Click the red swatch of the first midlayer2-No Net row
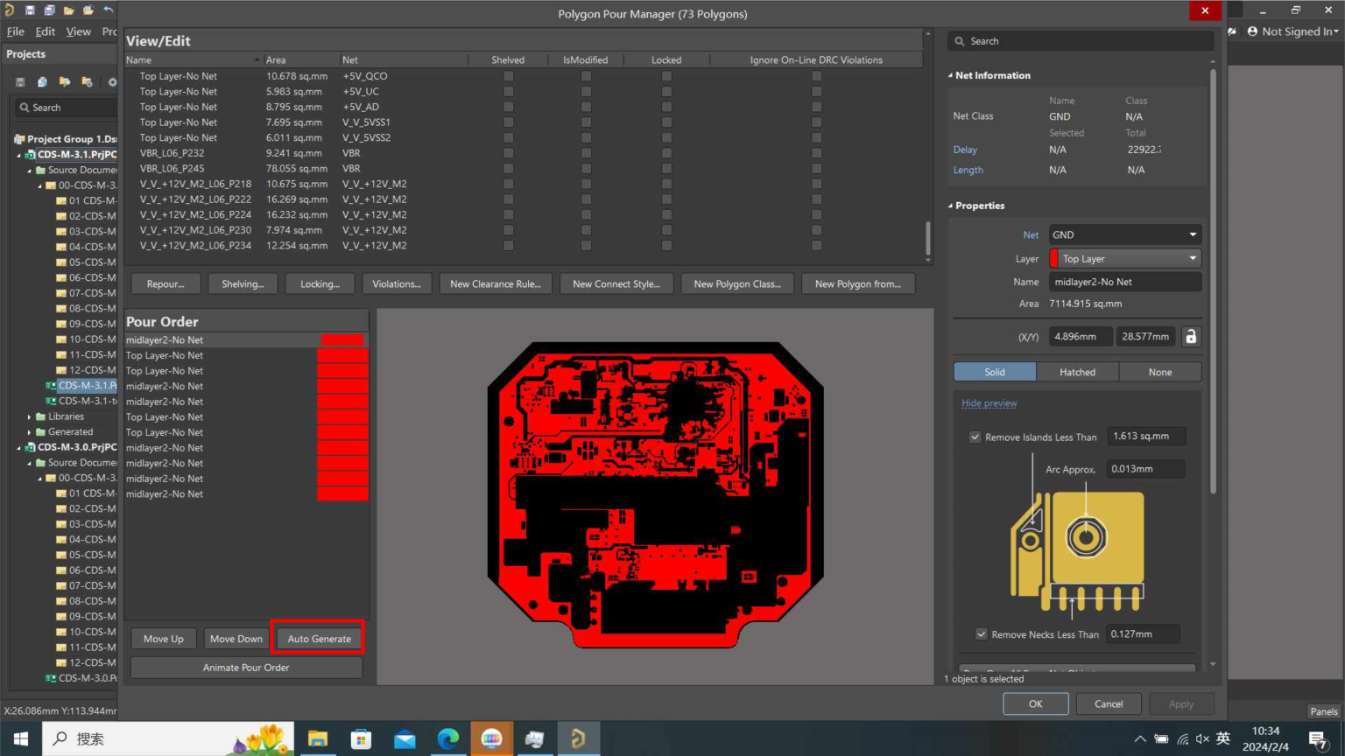The image size is (1345, 756). pyautogui.click(x=342, y=340)
